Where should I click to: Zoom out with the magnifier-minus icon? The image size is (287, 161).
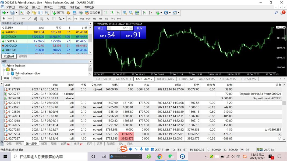tap(131, 13)
